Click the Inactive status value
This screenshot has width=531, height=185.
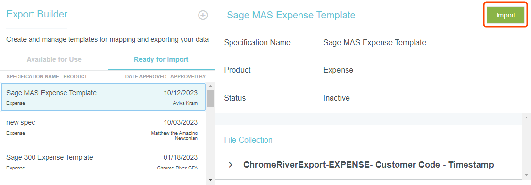337,98
